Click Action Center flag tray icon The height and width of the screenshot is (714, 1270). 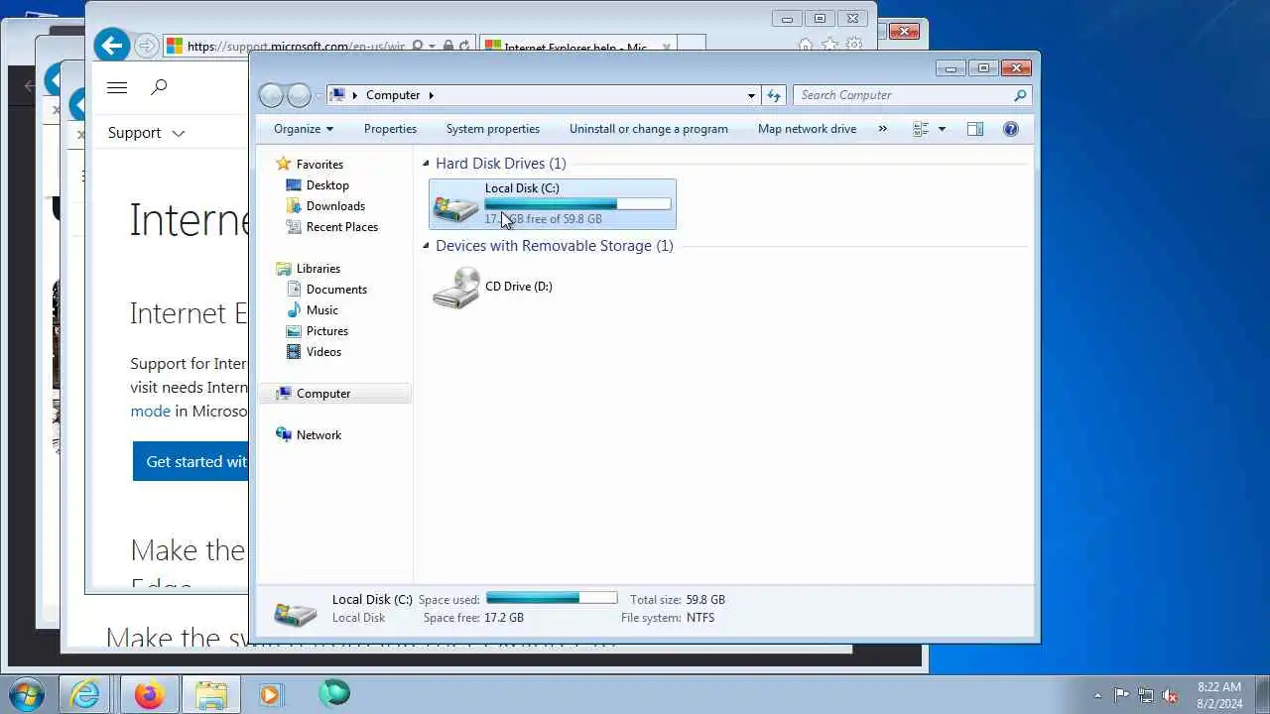coord(1121,695)
